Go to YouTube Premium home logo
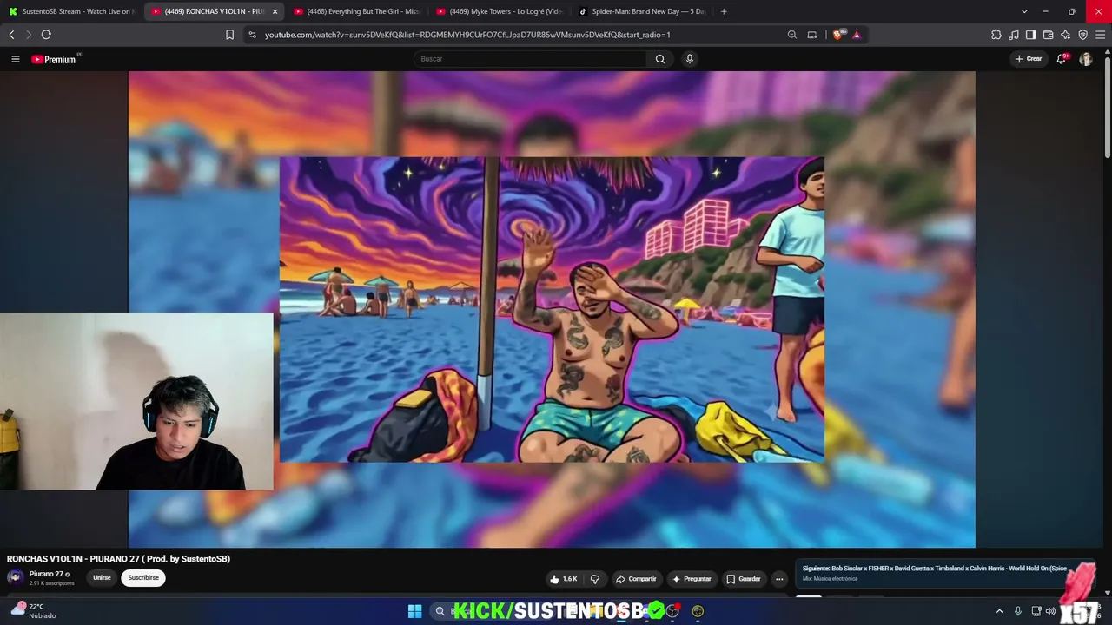This screenshot has height=625, width=1112. (56, 59)
